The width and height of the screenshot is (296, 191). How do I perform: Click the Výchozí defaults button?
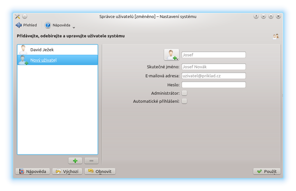[67, 171]
